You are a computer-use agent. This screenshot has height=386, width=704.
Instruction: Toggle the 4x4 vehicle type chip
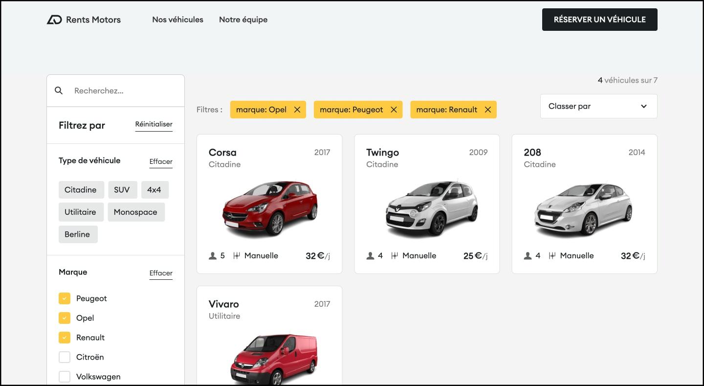click(154, 190)
